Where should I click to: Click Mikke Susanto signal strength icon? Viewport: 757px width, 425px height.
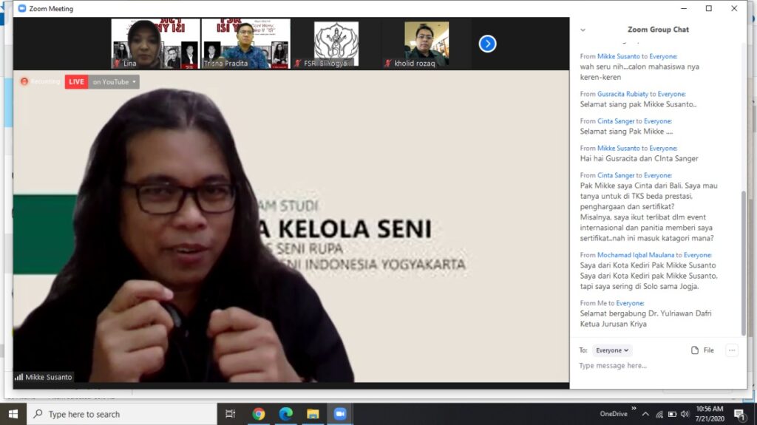click(x=18, y=377)
